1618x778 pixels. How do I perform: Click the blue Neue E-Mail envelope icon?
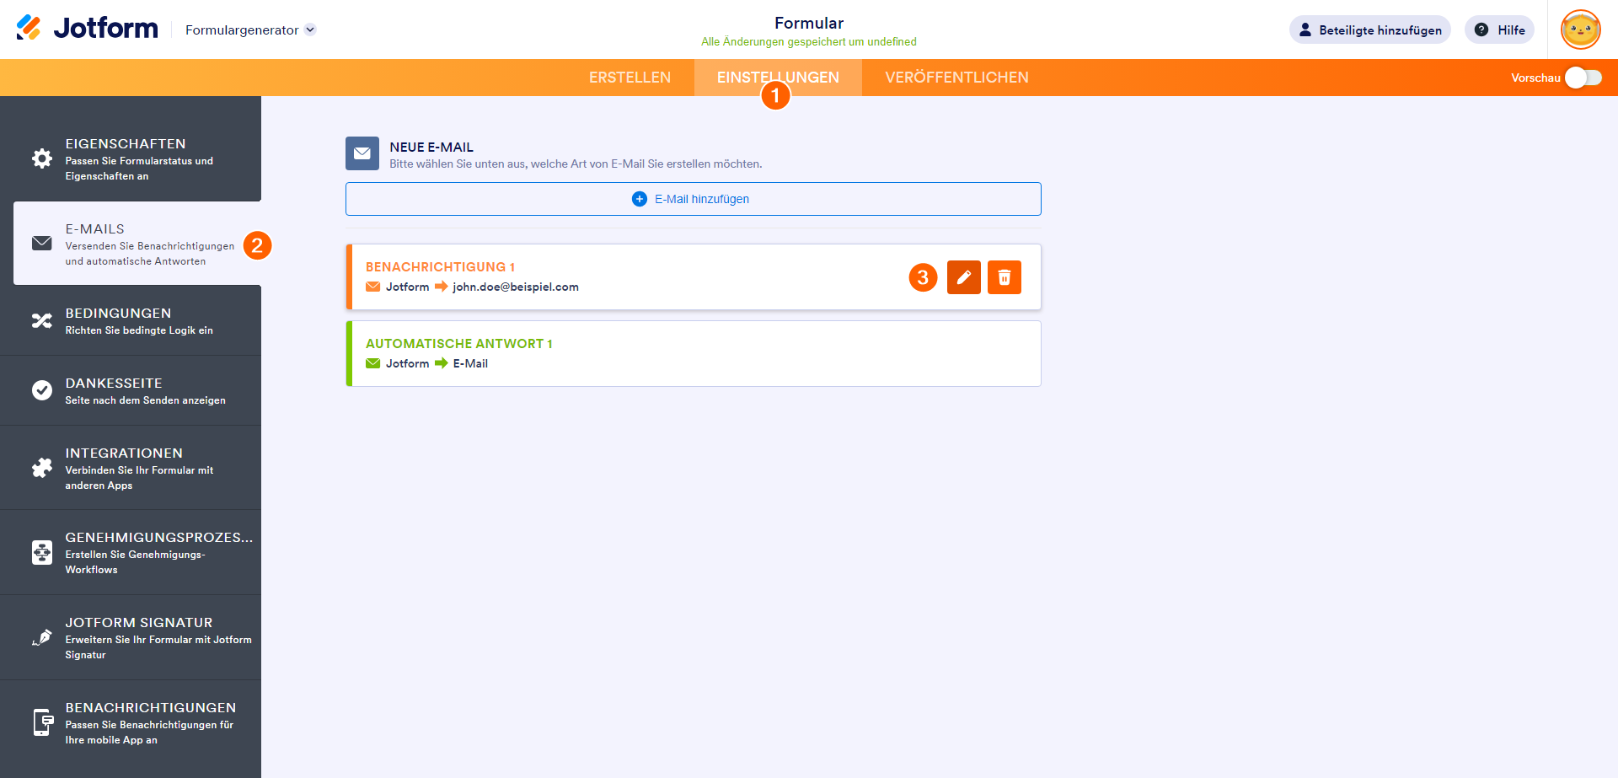click(x=362, y=153)
